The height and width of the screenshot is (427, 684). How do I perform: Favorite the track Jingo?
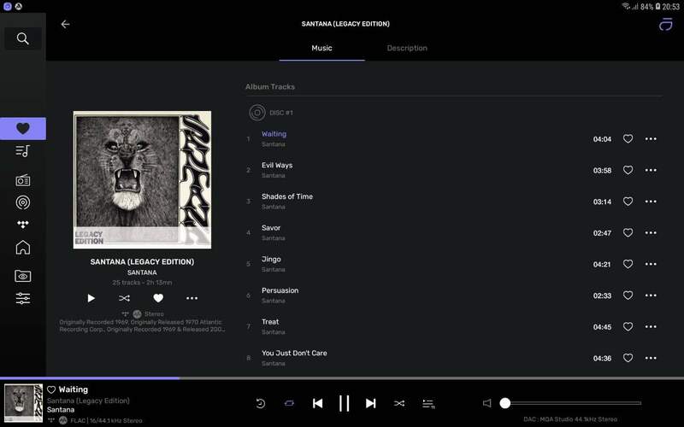pyautogui.click(x=628, y=265)
